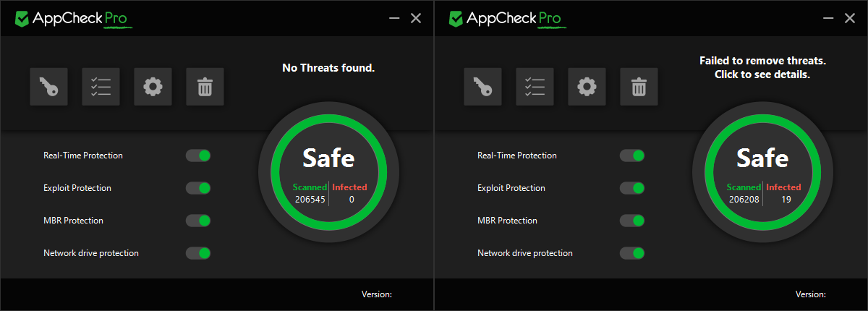Open gear settings in the No Threats window
The height and width of the screenshot is (311, 868).
153,87
